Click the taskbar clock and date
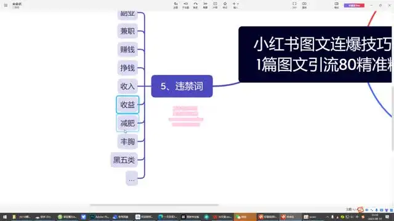Viewport: 394px width, 221px height. (x=375, y=217)
